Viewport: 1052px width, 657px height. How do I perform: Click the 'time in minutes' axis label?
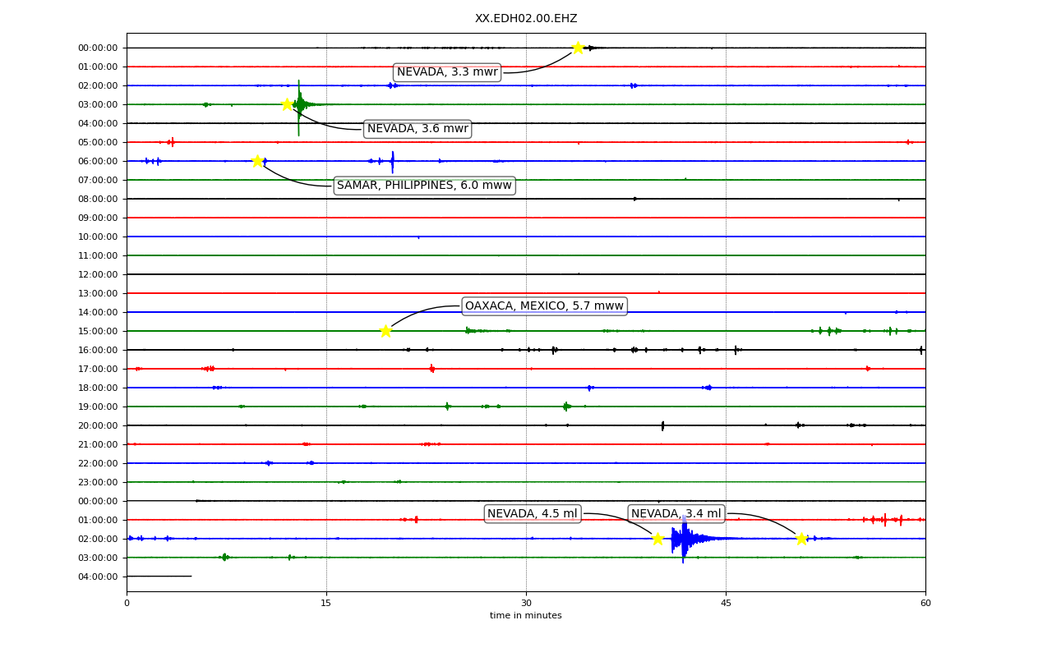[526, 616]
